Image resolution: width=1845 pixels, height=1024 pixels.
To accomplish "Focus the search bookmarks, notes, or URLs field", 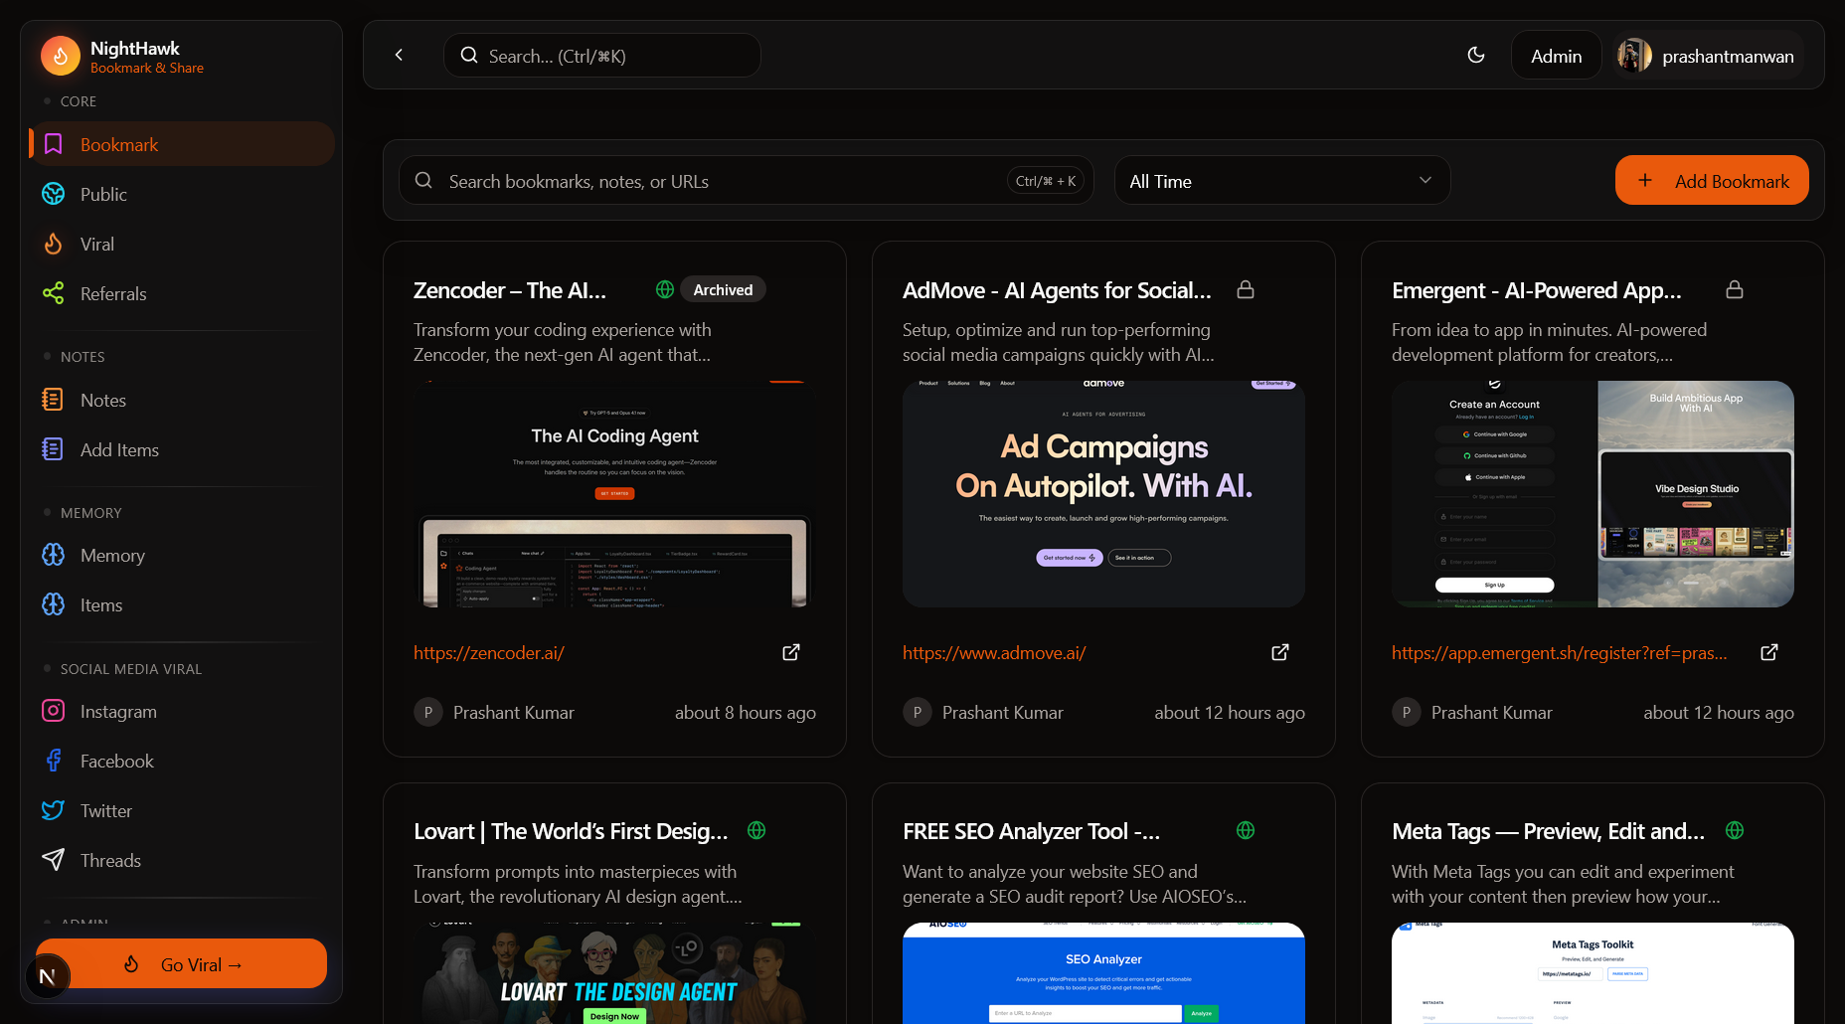I will point(716,181).
